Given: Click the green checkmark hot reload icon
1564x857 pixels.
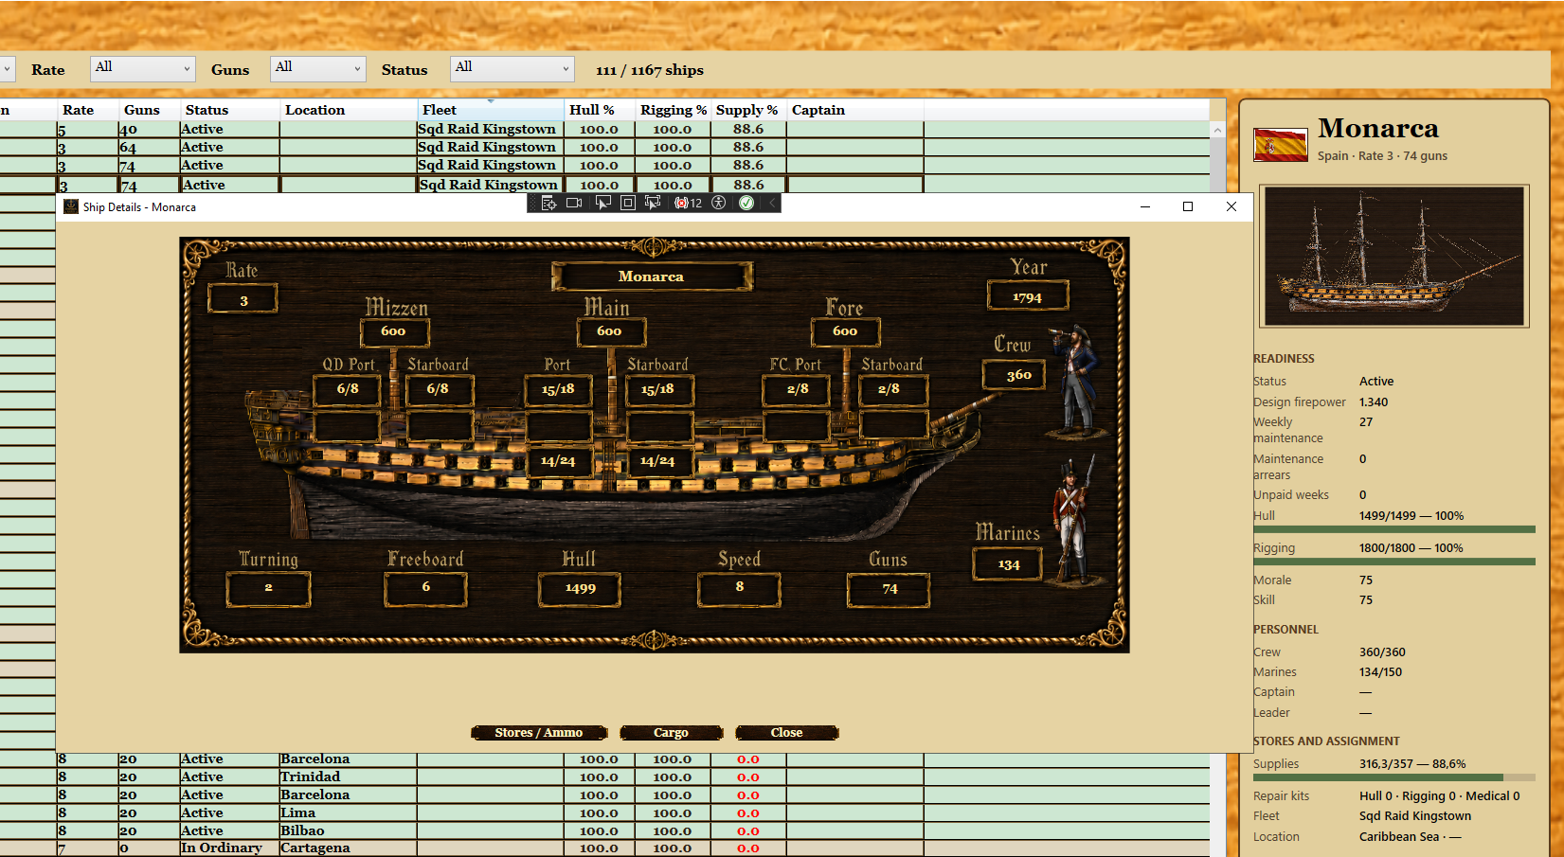Looking at the screenshot, I should click(746, 203).
